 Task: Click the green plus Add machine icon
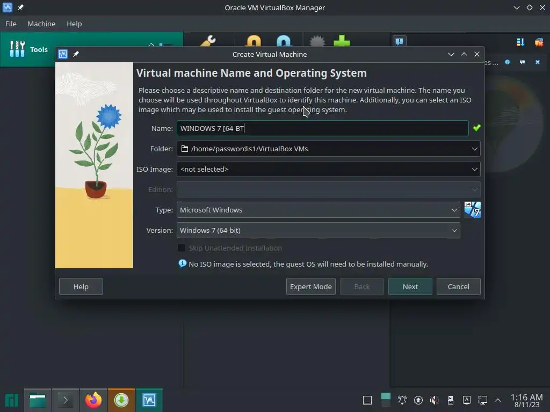click(x=342, y=41)
